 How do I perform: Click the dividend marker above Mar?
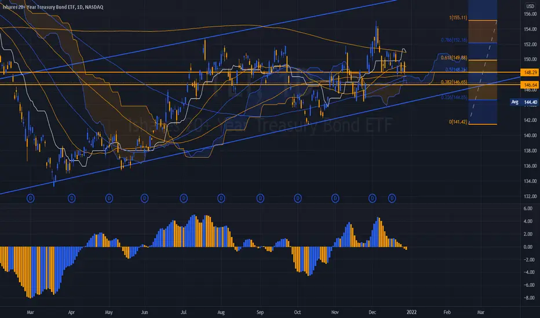pos(31,198)
